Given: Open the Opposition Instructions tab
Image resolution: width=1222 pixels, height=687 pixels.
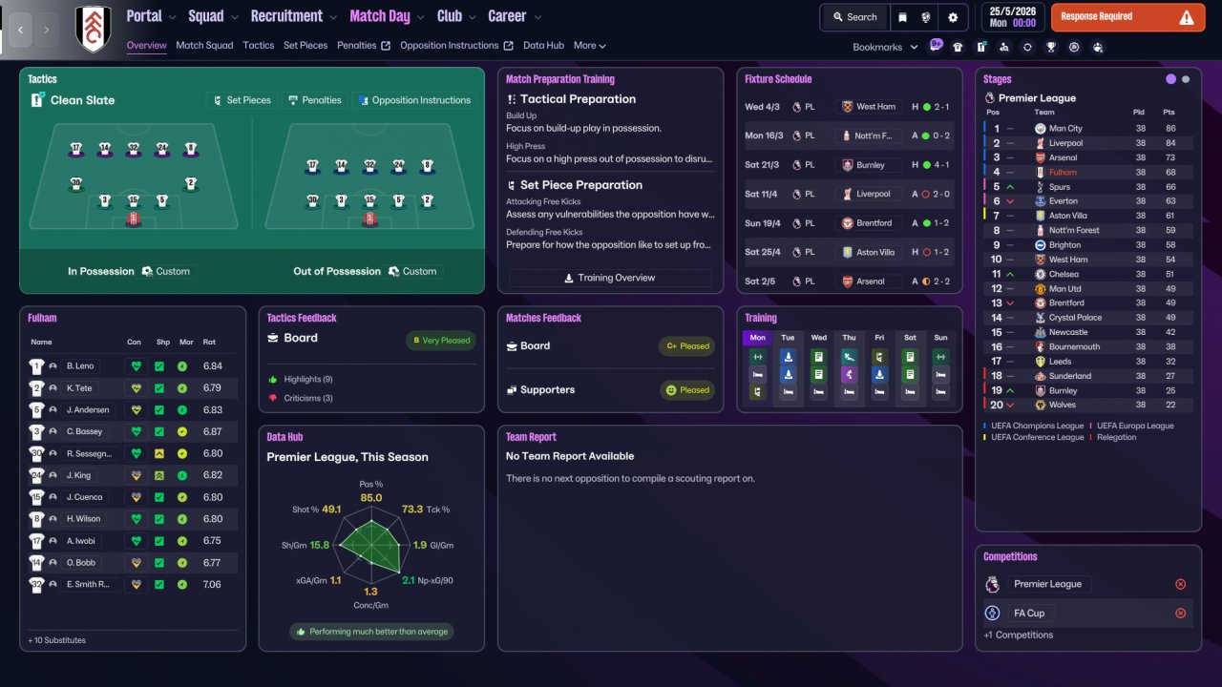Looking at the screenshot, I should (456, 45).
